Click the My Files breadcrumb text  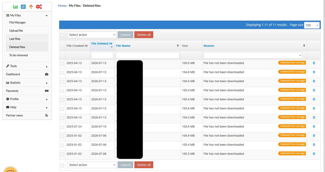75,6
